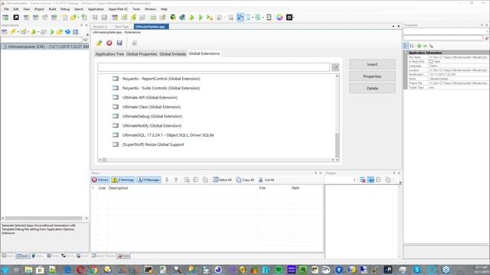Open File Explorer from the taskbar

coord(28,270)
